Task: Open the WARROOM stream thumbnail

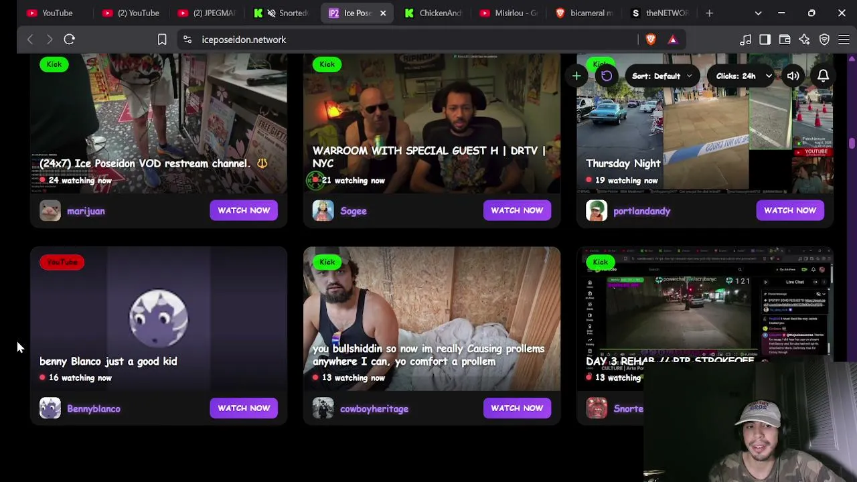Action: (432, 124)
